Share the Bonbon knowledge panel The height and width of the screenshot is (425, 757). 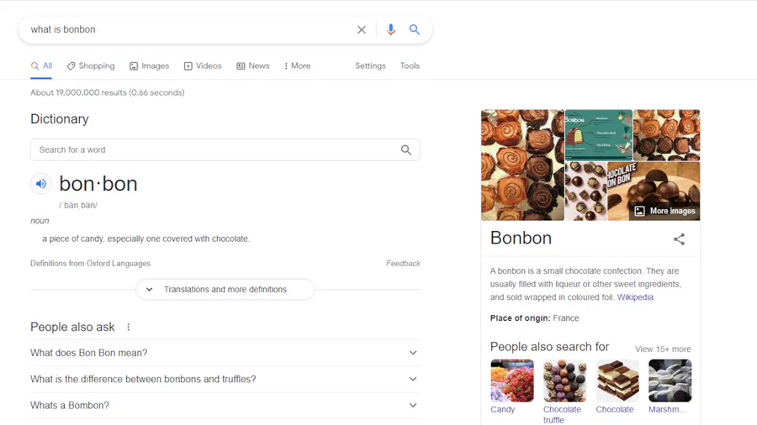[x=679, y=239]
